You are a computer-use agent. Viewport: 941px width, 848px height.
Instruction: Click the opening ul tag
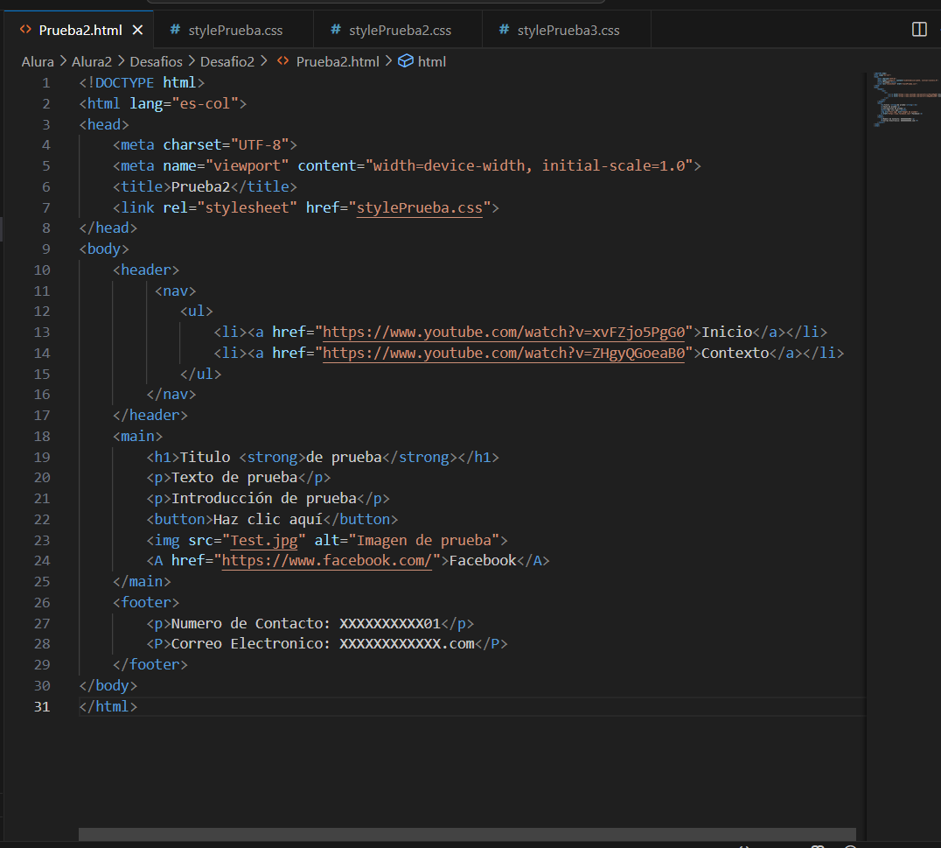(x=196, y=312)
